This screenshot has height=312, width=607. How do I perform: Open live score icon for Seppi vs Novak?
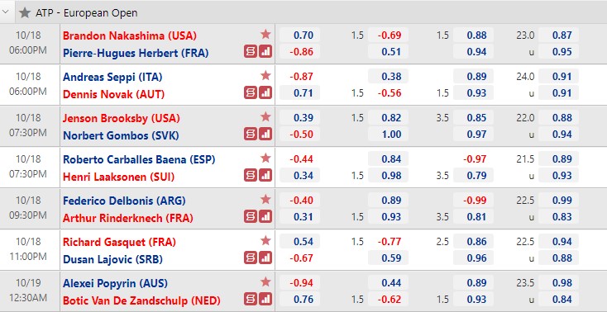point(251,92)
